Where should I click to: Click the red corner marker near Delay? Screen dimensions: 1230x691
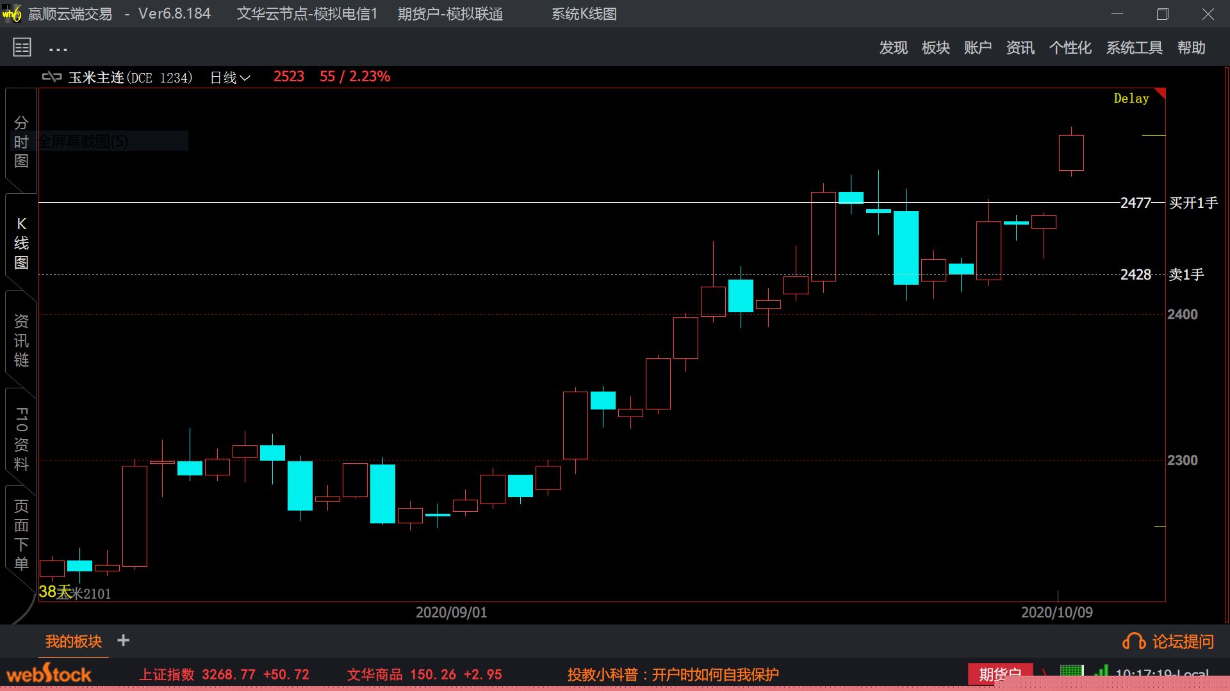point(1160,93)
